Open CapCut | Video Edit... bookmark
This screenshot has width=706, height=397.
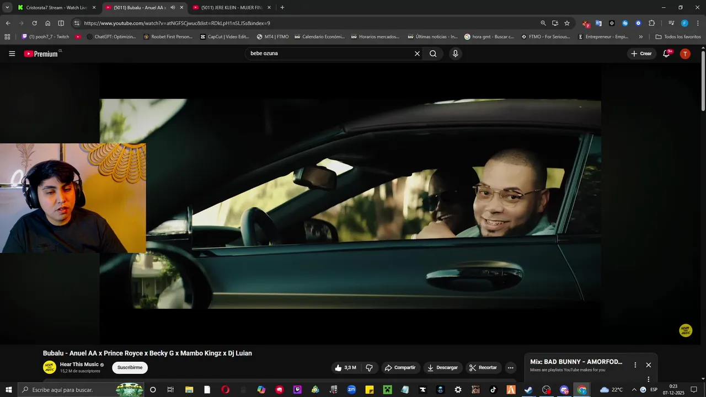(225, 37)
